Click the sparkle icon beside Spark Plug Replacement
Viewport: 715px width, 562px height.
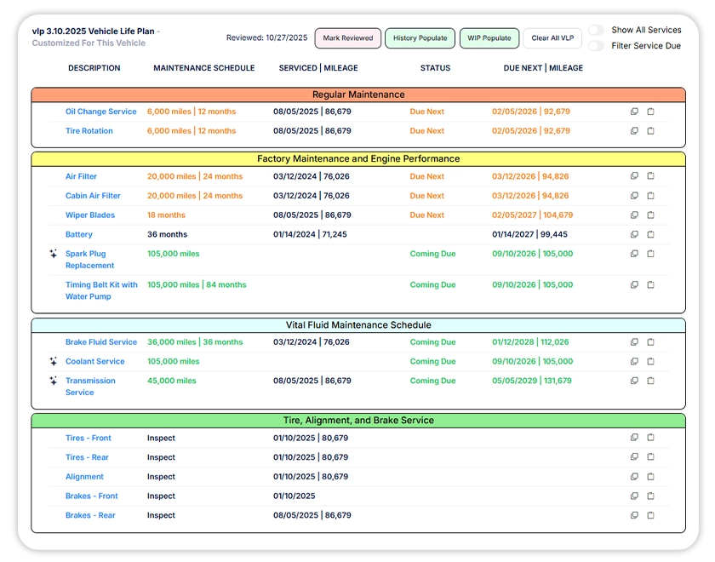pos(53,254)
